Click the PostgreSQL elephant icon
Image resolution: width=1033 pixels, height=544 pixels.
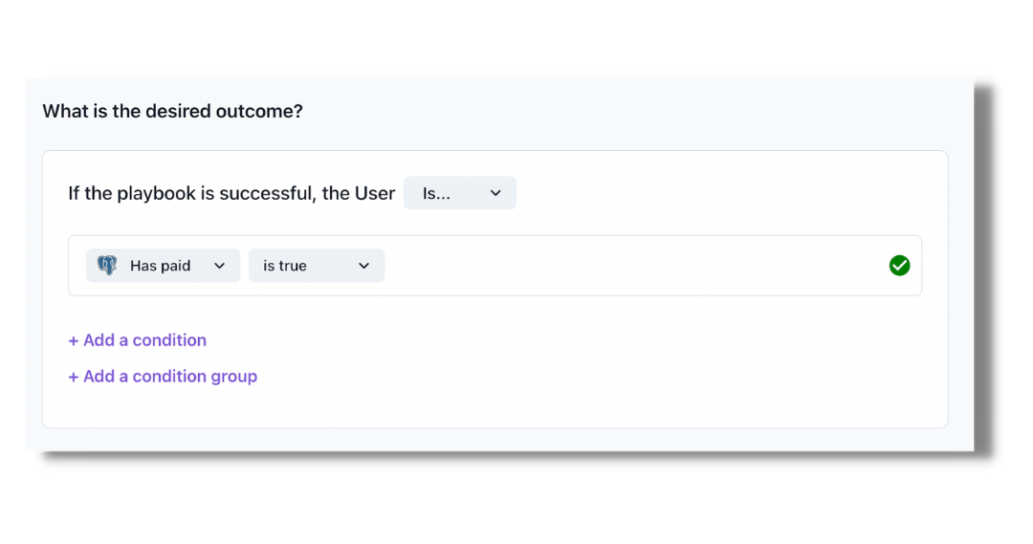tap(107, 266)
